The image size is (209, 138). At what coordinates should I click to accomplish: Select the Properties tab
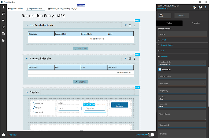(196, 23)
